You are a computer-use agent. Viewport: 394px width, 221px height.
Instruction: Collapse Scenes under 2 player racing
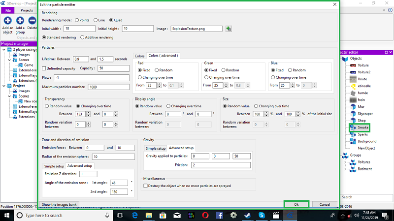pos(9,60)
